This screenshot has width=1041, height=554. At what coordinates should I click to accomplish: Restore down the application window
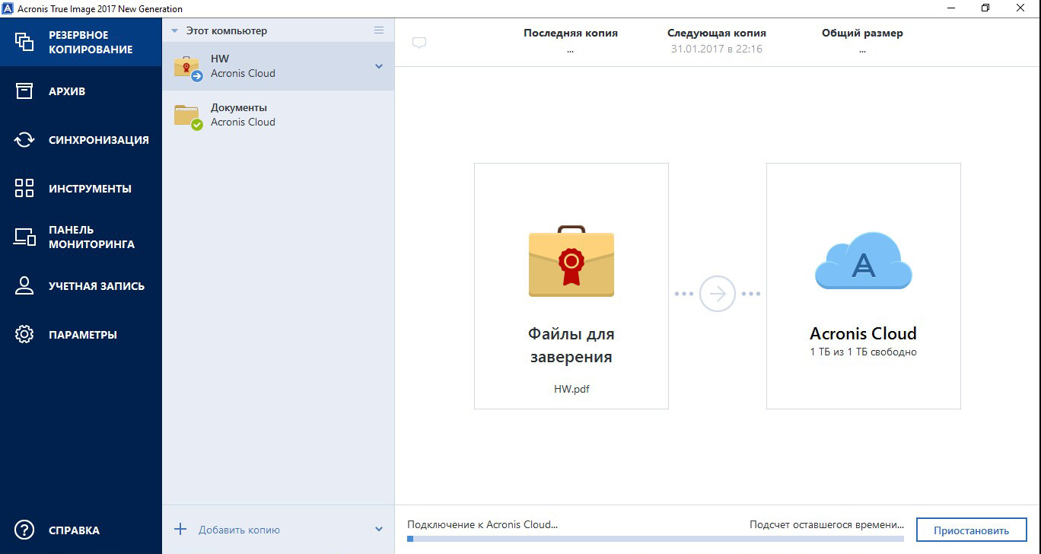click(986, 8)
